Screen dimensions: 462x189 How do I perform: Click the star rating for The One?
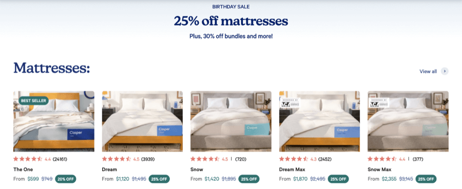[28, 159]
